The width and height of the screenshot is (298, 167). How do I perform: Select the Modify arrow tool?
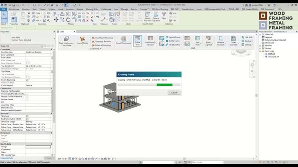tap(4, 17)
